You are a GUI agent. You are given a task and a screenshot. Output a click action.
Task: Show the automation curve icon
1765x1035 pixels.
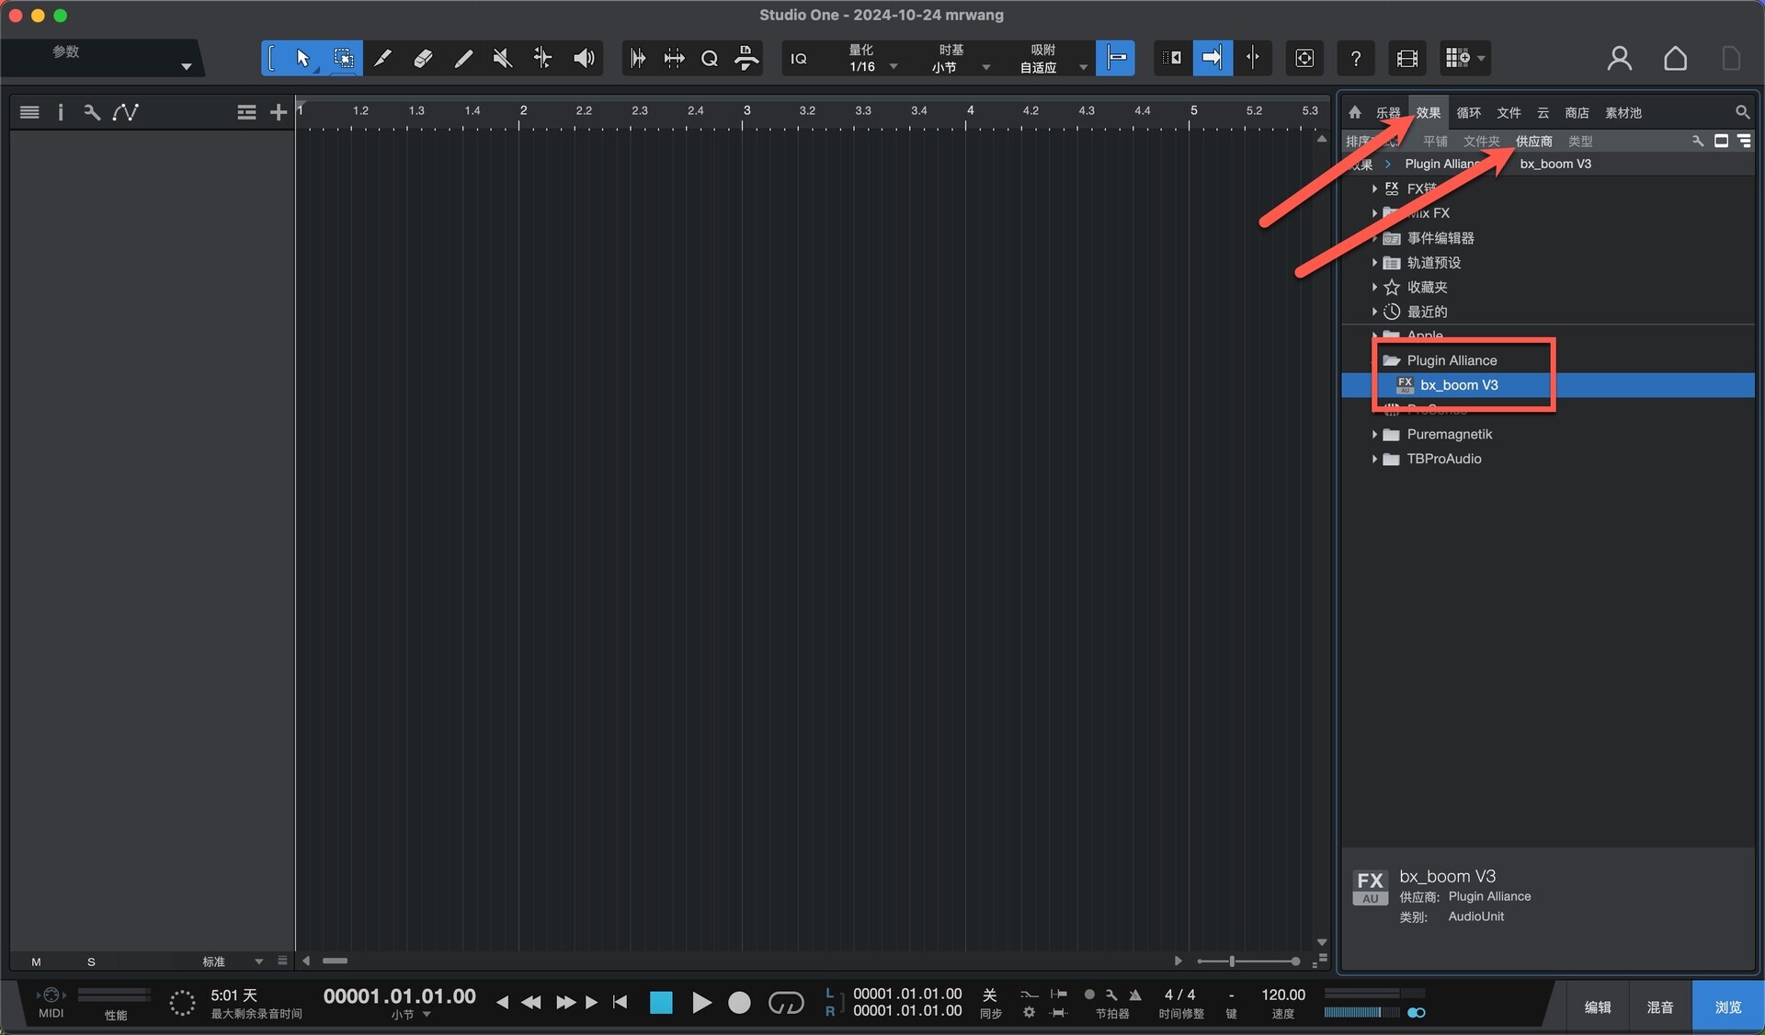(x=125, y=112)
